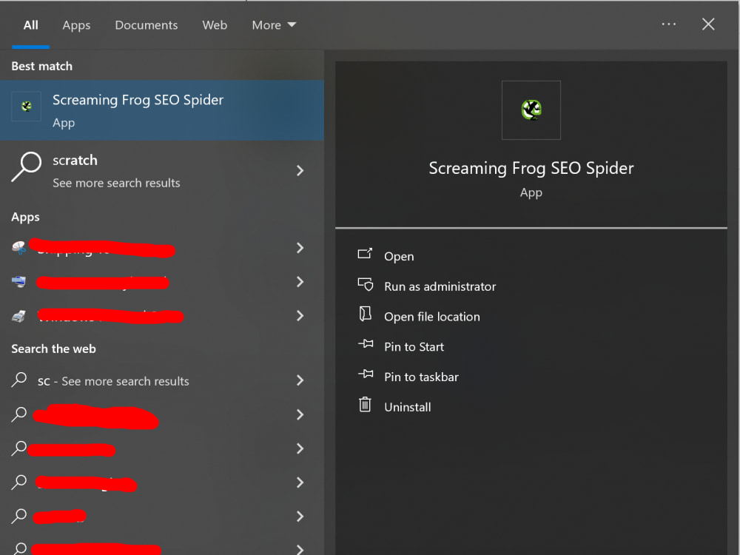The height and width of the screenshot is (555, 740).
Task: Click the Screaming Frog SEO Spider title in details pane
Action: tap(531, 169)
